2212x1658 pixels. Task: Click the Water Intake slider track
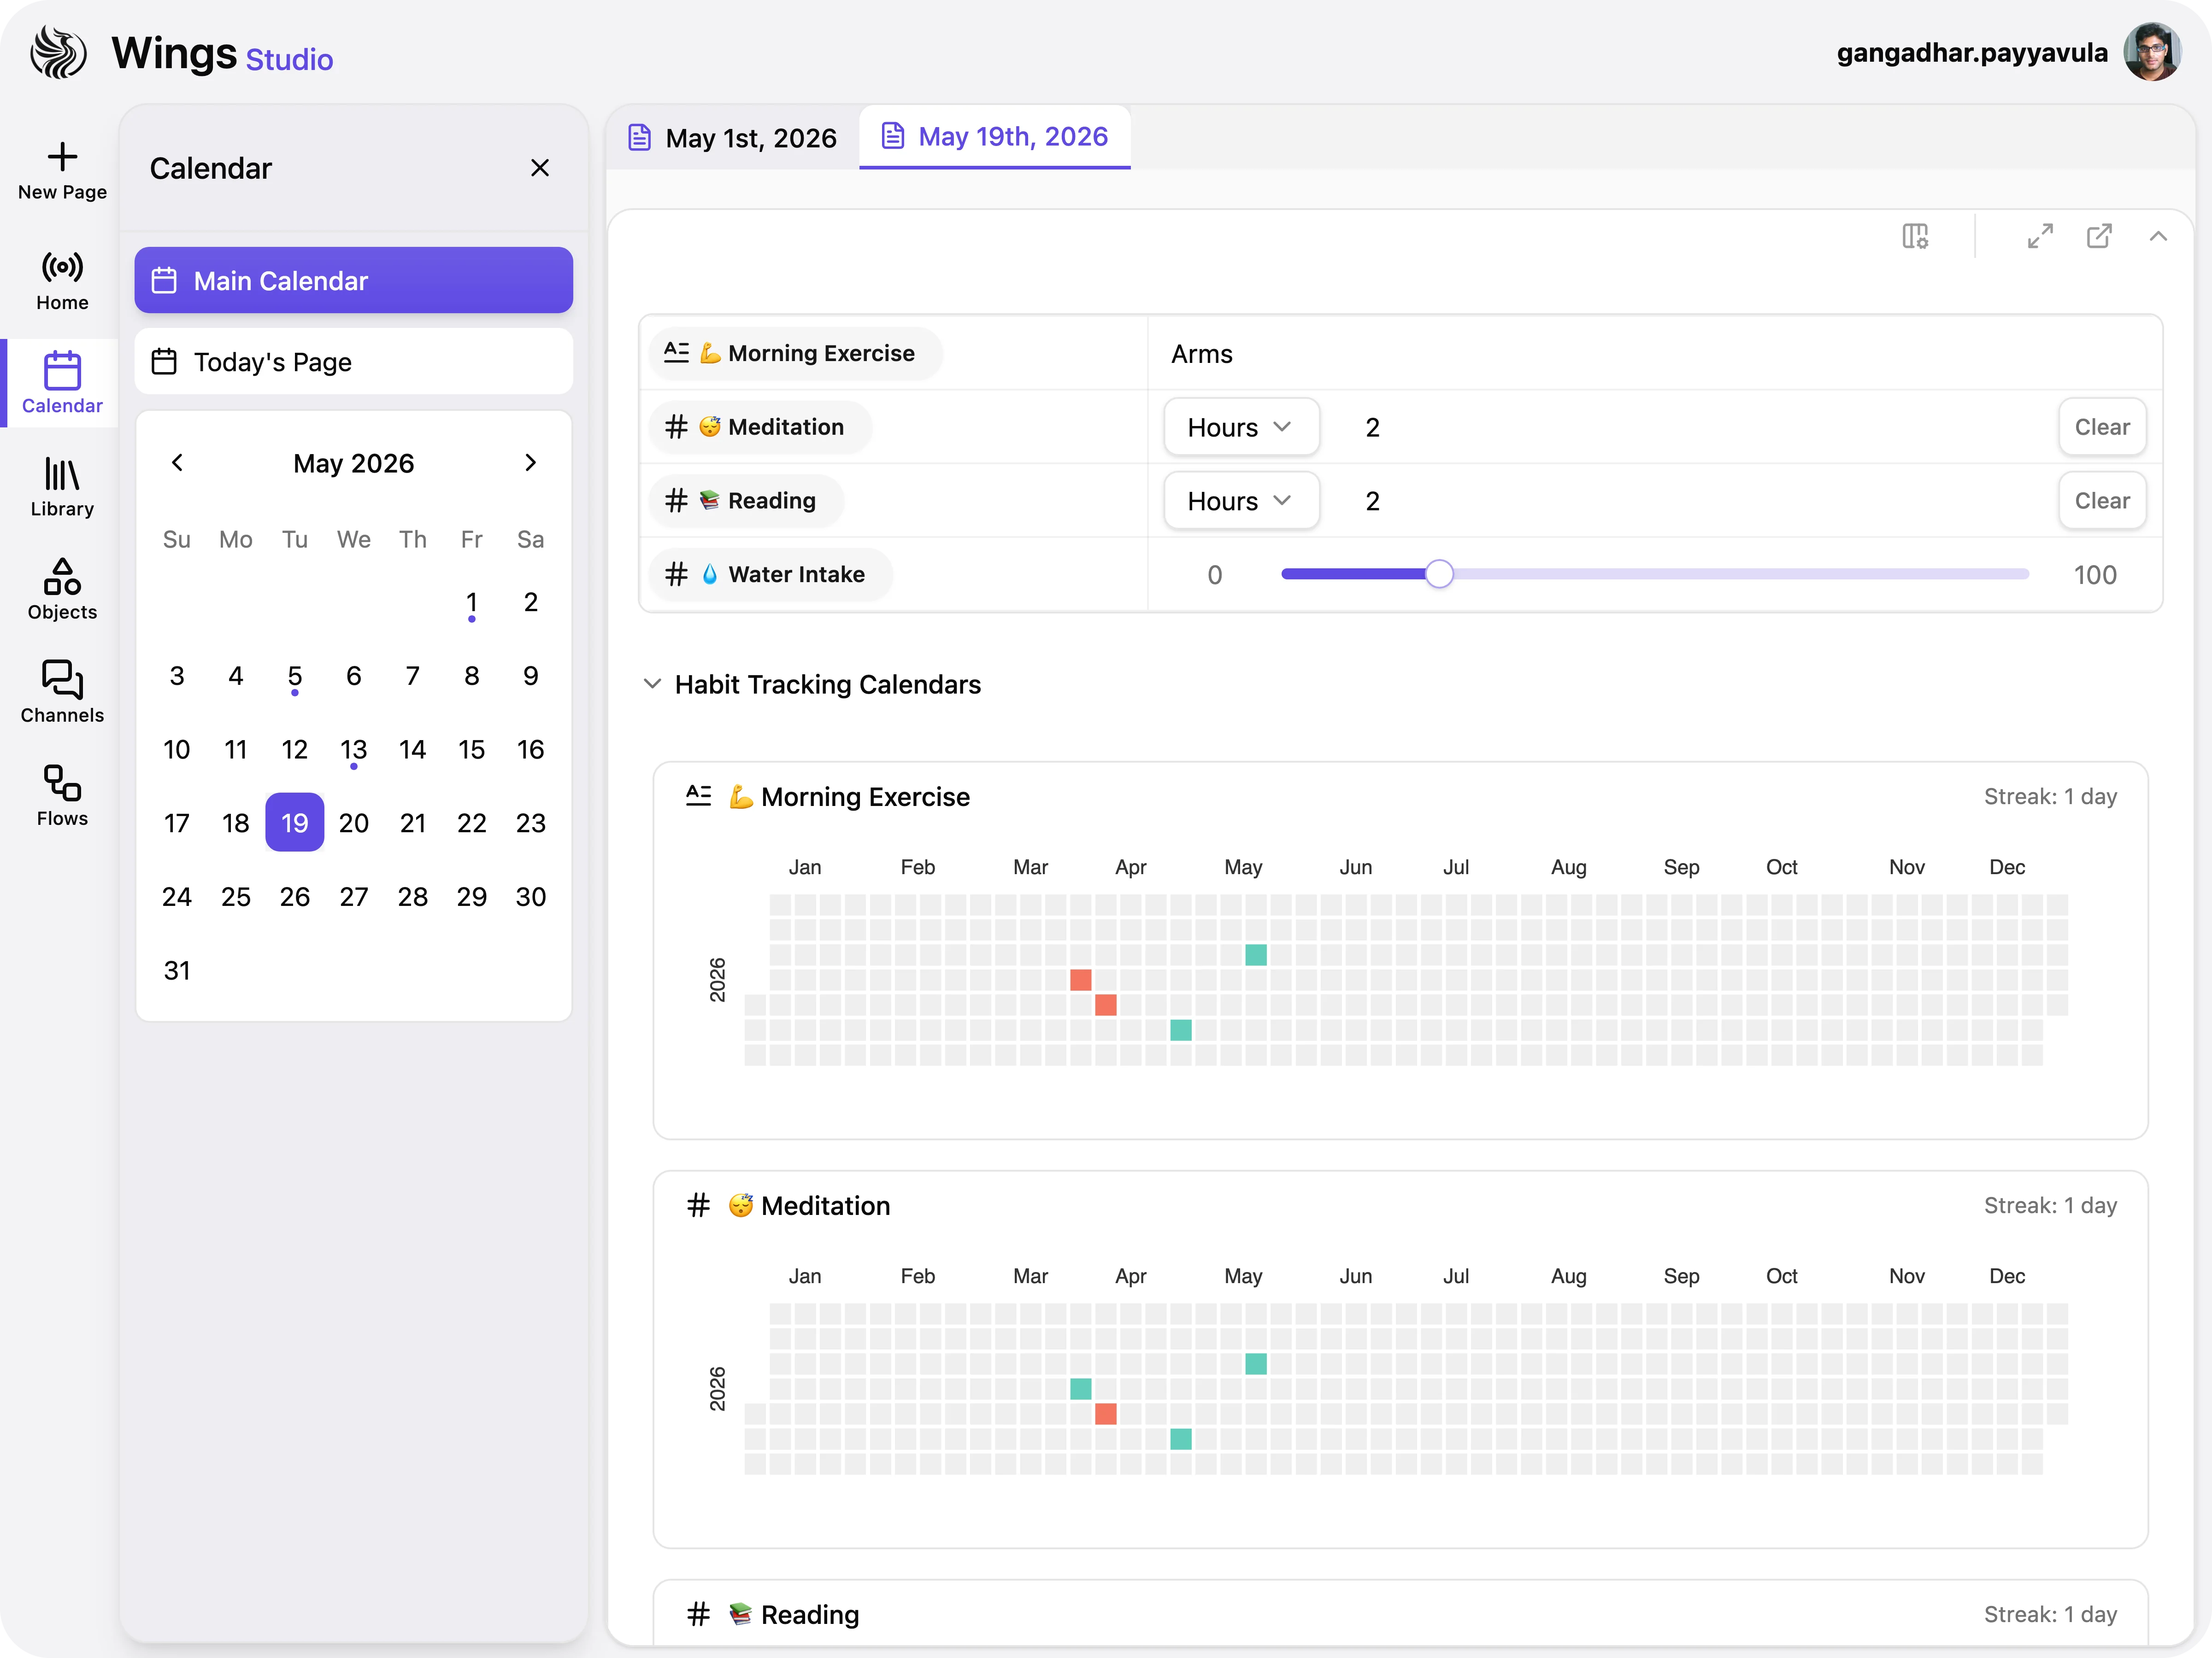pos(1655,575)
